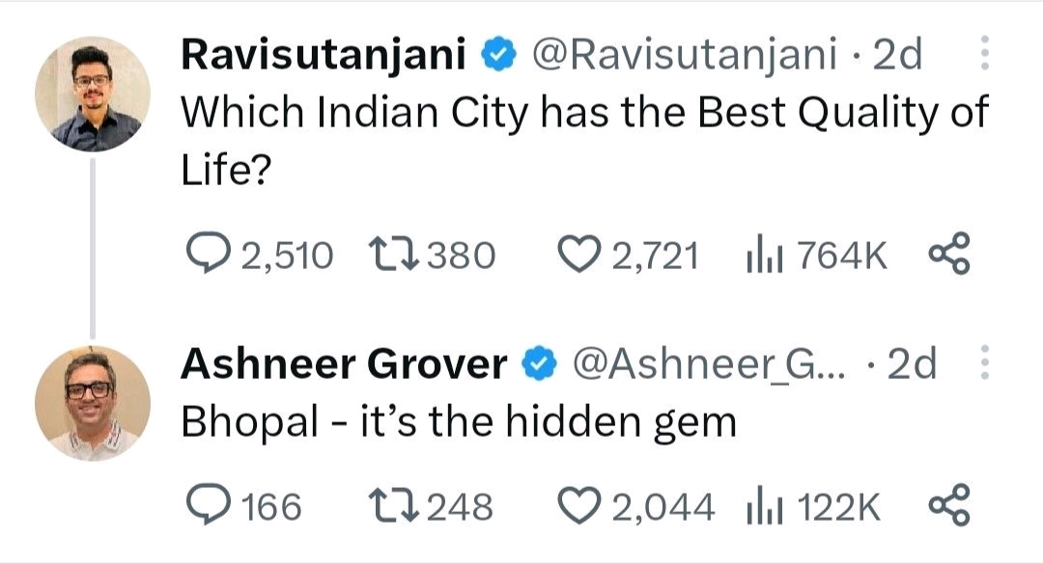The width and height of the screenshot is (1043, 564).
Task: Open the 'Bhopal - it's the hidden gem' reply
Action: click(x=459, y=421)
